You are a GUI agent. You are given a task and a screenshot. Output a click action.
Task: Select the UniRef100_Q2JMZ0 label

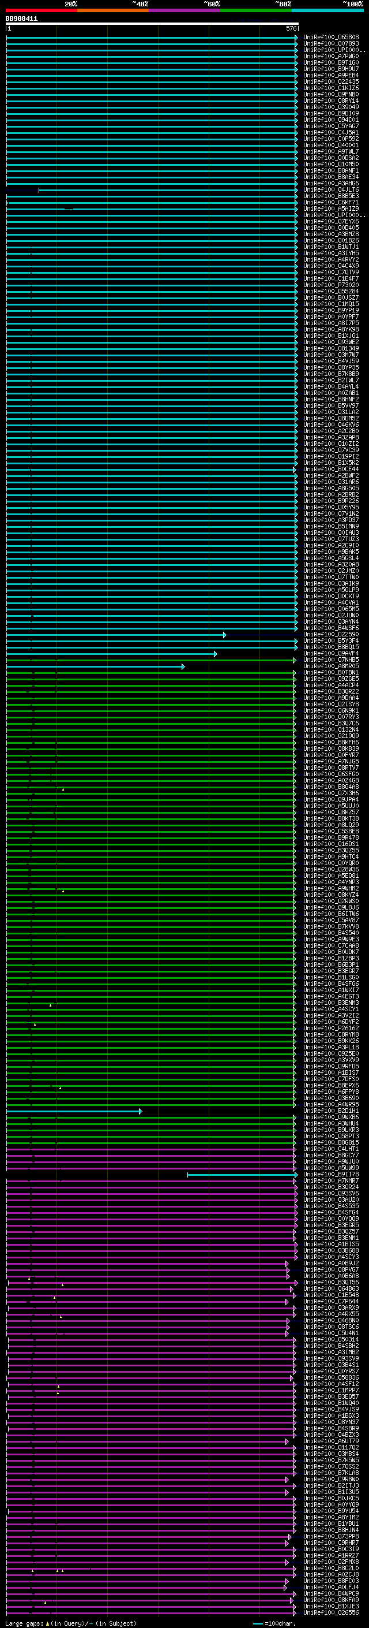click(x=330, y=571)
